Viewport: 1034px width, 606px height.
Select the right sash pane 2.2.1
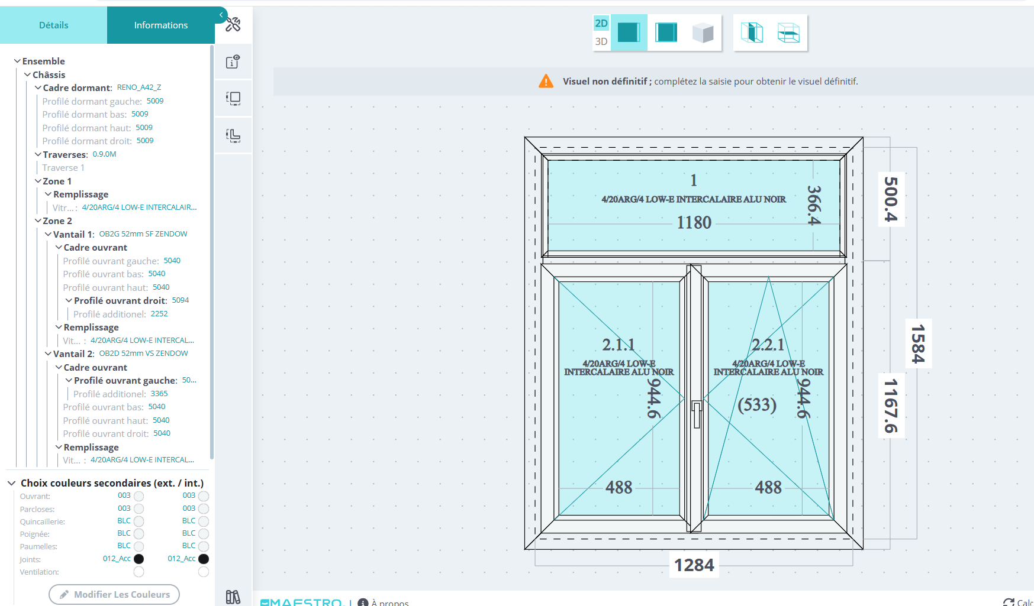coord(768,398)
